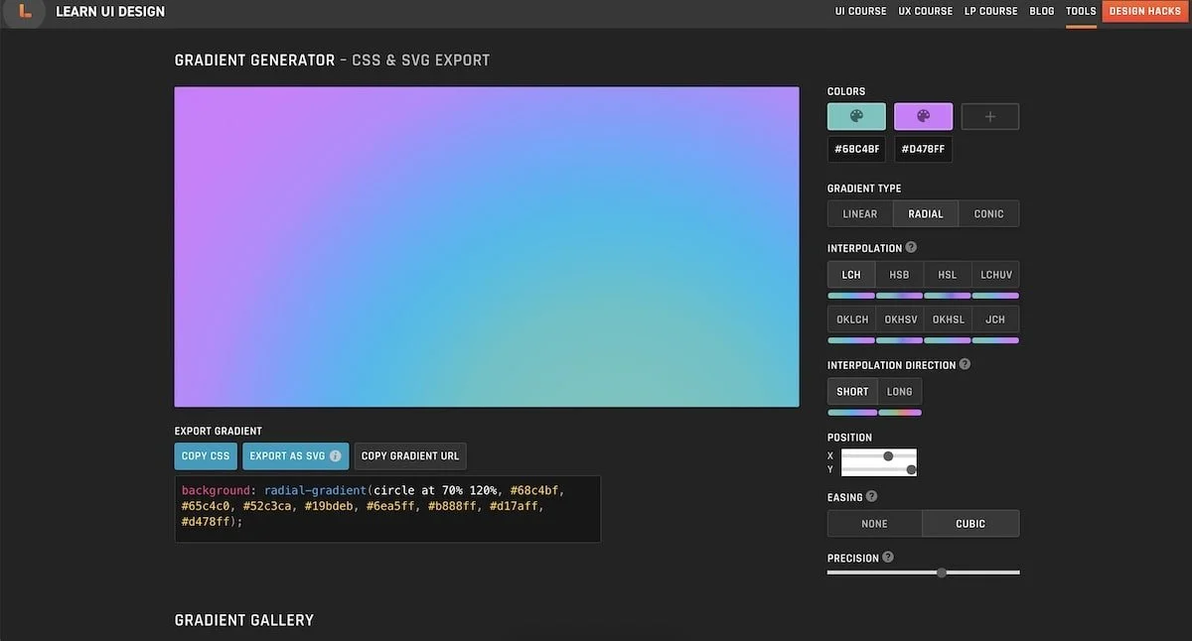Set interpolation direction to Long

[x=900, y=392]
